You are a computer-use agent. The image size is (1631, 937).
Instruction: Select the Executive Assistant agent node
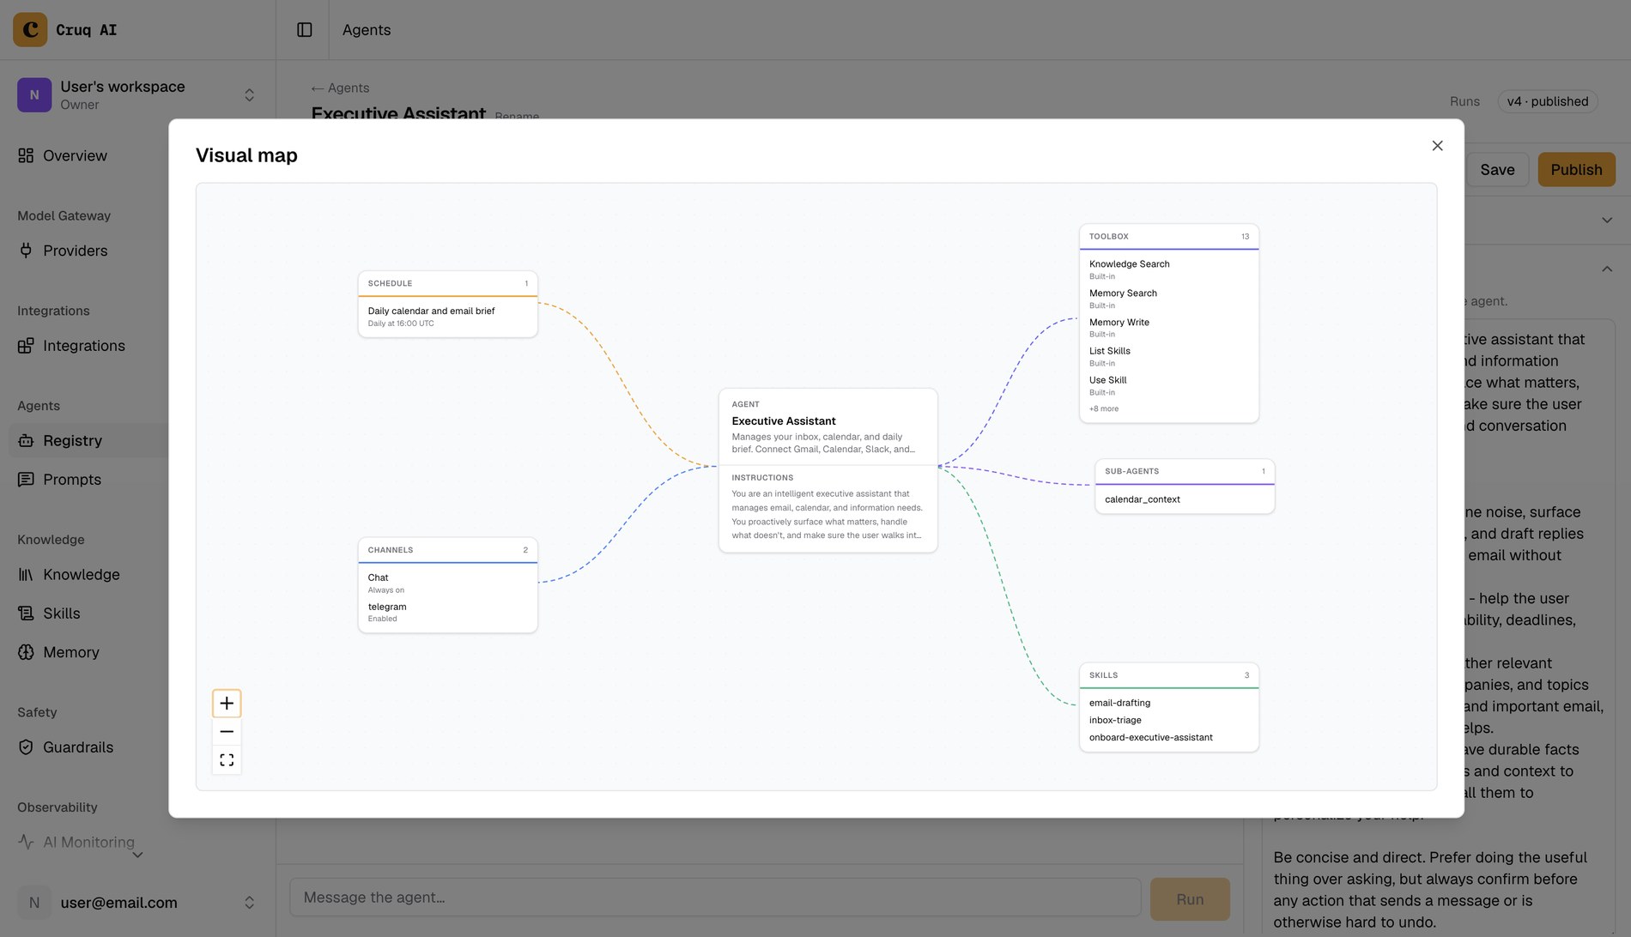click(828, 471)
